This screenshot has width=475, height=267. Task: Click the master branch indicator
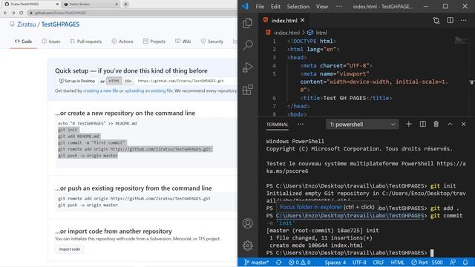point(256,263)
